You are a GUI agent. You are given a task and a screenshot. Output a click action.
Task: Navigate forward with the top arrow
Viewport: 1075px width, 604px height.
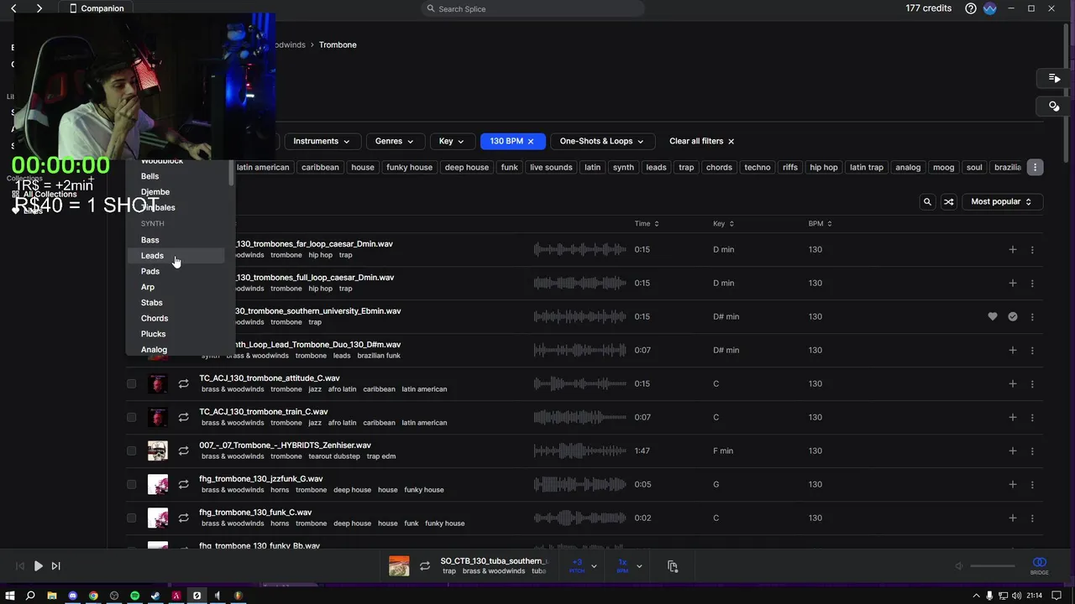39,8
